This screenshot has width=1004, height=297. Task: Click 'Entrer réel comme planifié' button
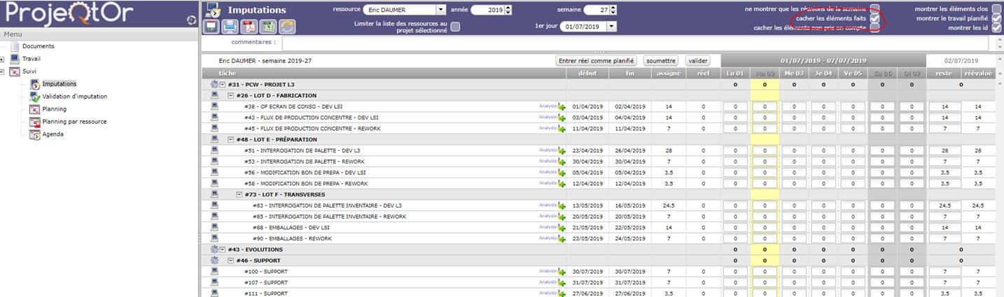pyautogui.click(x=596, y=61)
